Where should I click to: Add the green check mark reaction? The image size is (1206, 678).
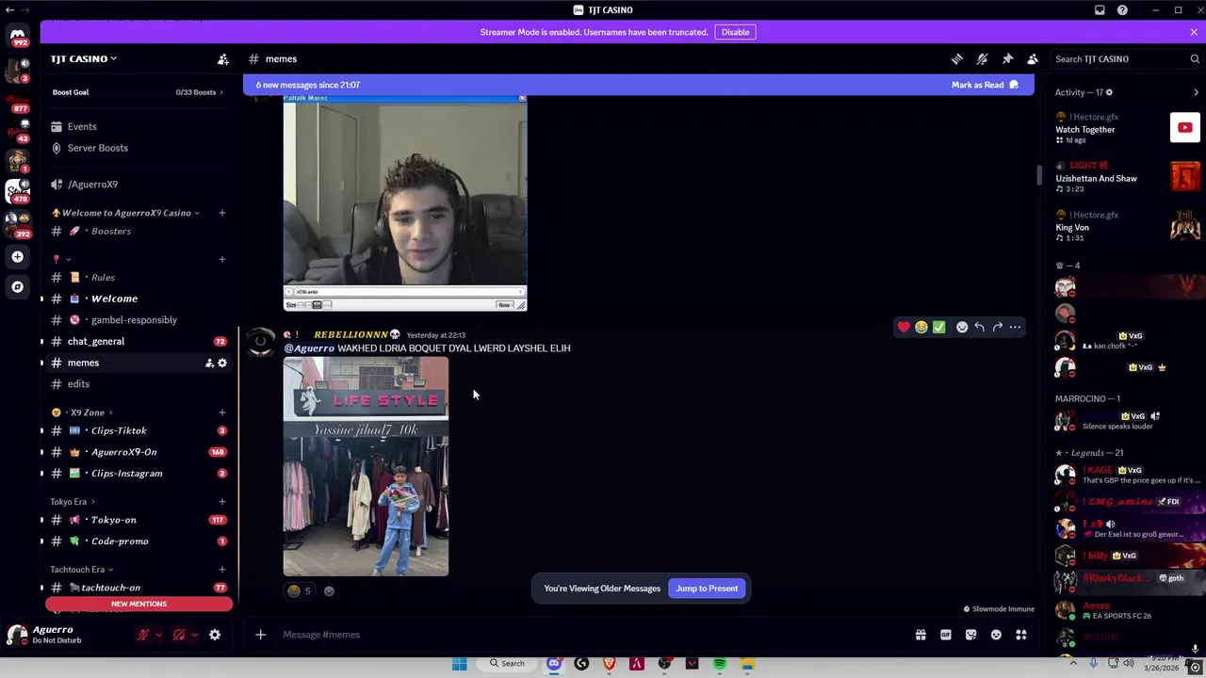point(939,327)
